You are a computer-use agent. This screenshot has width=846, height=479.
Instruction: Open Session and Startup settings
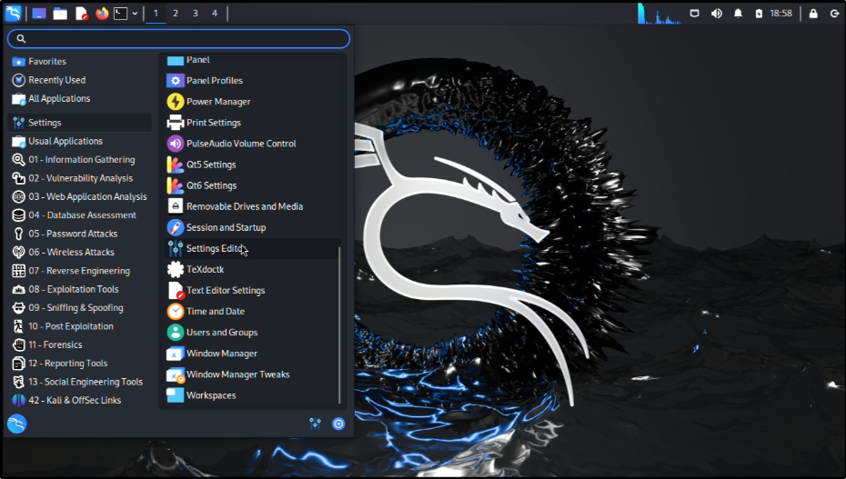[252, 227]
